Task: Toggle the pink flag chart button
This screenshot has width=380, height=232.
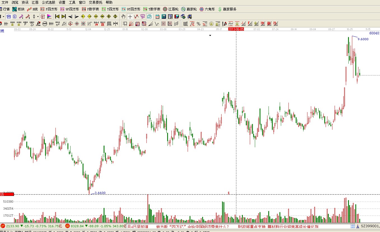Action: tap(49, 16)
